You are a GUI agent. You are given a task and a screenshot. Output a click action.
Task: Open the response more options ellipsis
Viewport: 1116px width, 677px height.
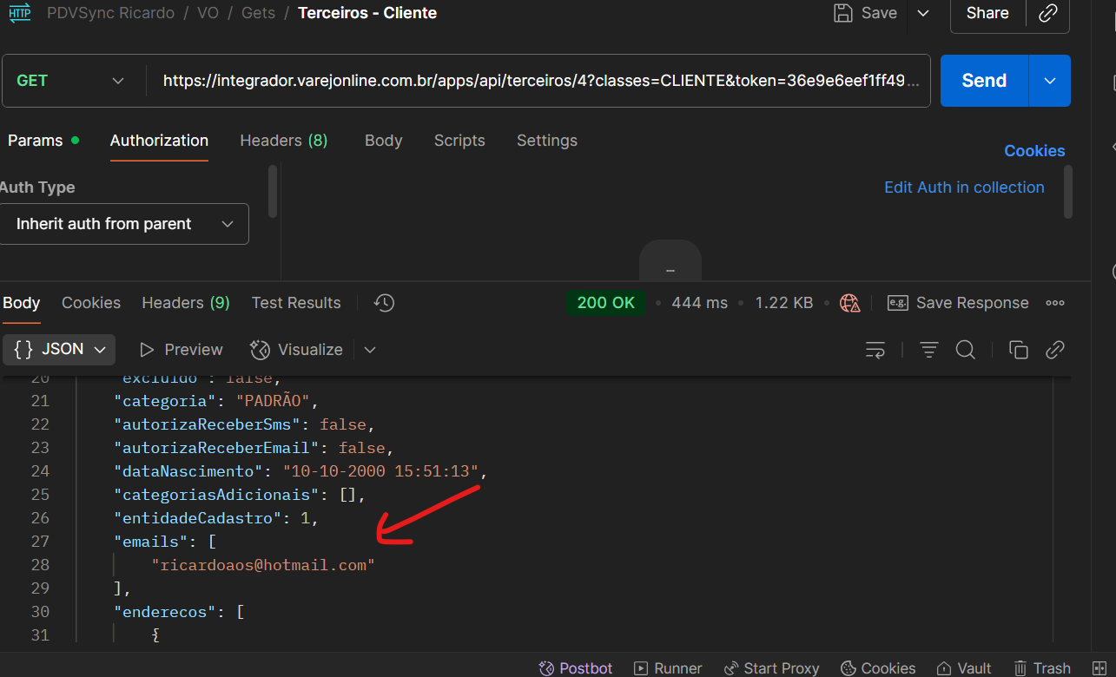(1055, 303)
